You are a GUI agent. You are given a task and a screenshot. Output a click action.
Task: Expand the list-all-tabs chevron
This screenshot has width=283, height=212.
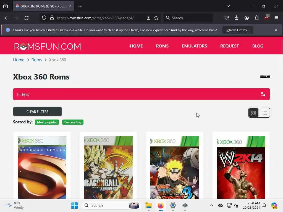coord(228,6)
